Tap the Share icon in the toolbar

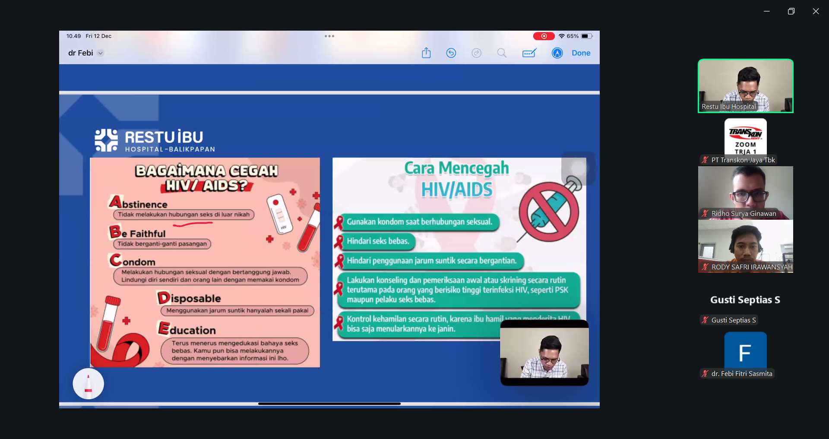click(426, 53)
